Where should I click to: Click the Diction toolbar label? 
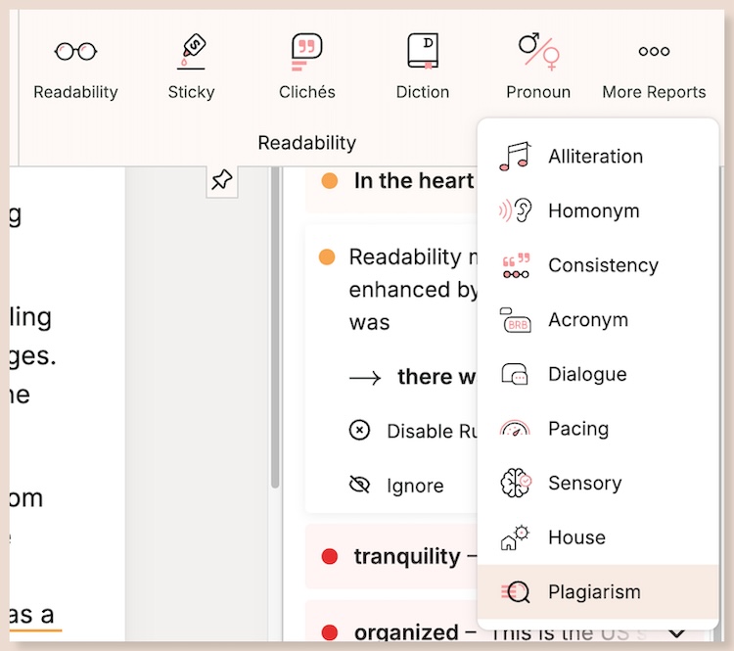pos(423,92)
